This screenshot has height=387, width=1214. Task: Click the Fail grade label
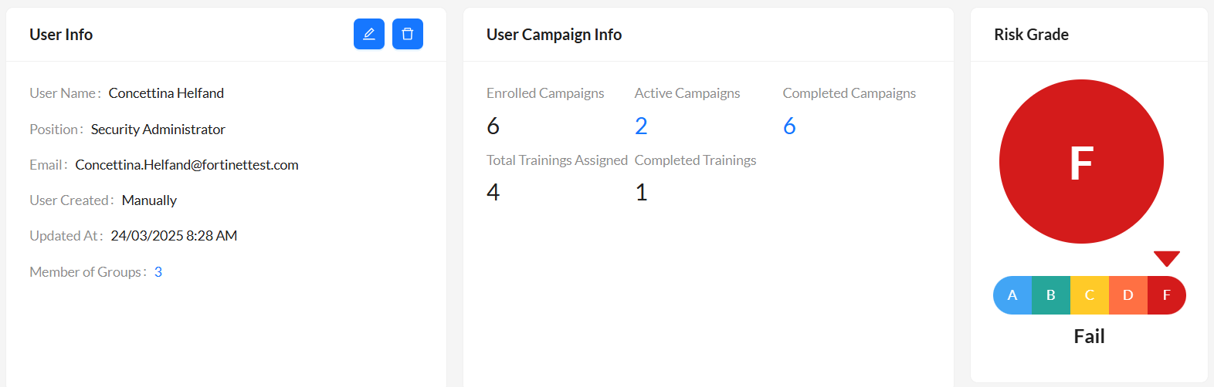pyautogui.click(x=1089, y=336)
